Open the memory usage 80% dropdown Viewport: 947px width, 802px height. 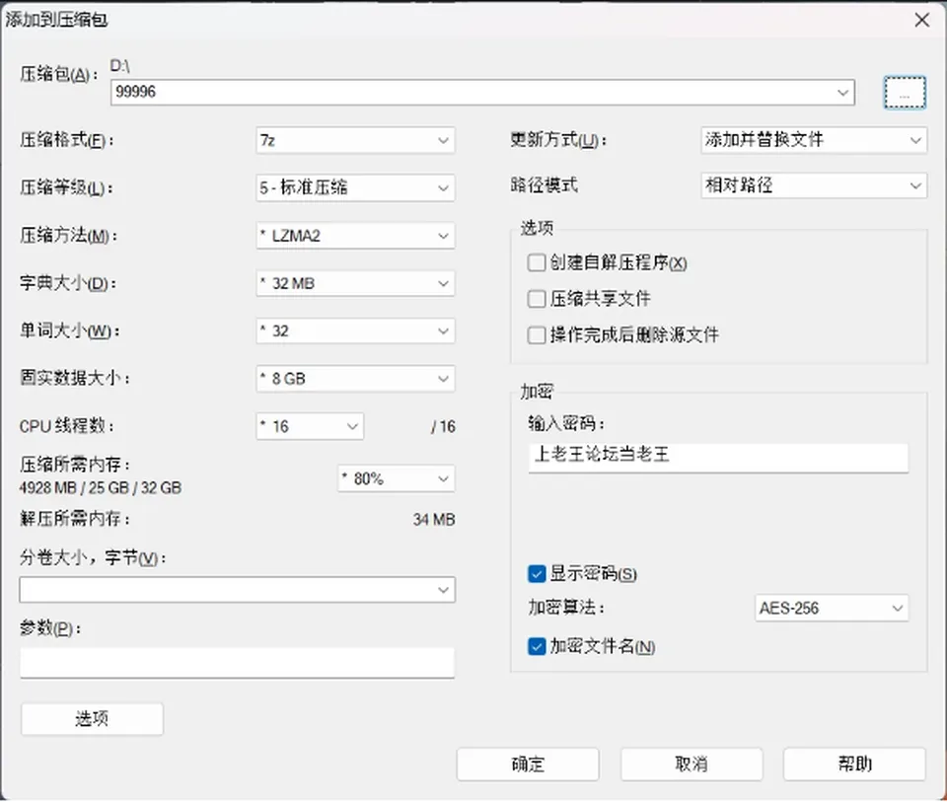click(397, 478)
